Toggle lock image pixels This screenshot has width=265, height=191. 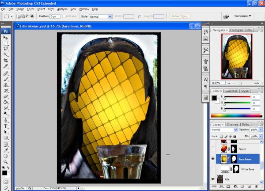pyautogui.click(x=226, y=136)
